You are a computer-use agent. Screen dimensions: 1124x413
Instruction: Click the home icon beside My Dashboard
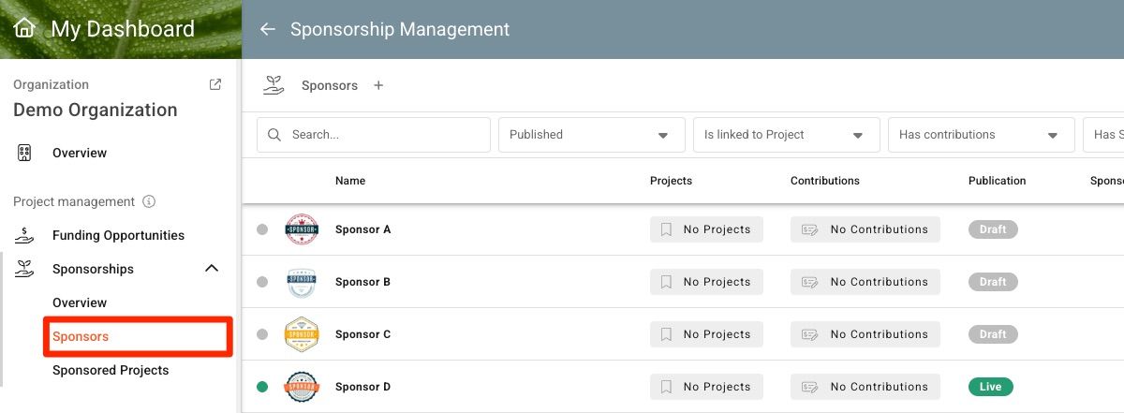24,29
